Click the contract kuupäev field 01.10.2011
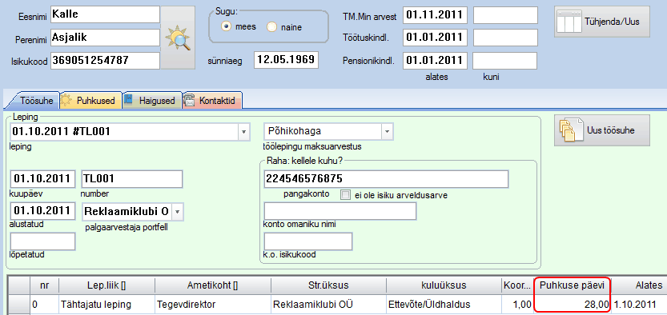Screen dimensions: 667x315 [42, 179]
